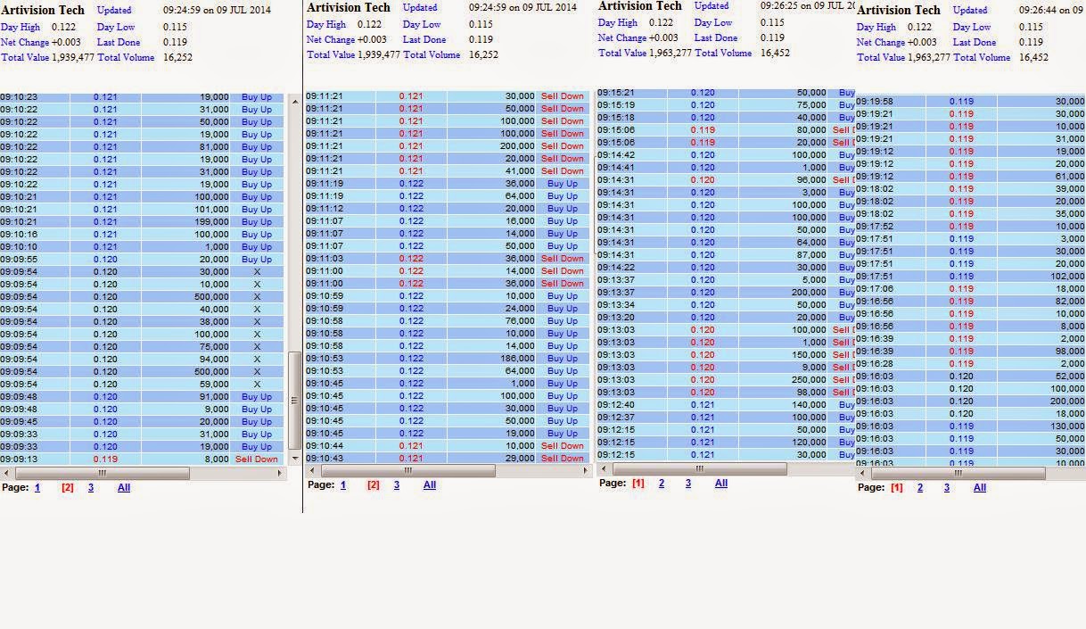Select the 61,000 trade at 09:19:12

(x=971, y=177)
